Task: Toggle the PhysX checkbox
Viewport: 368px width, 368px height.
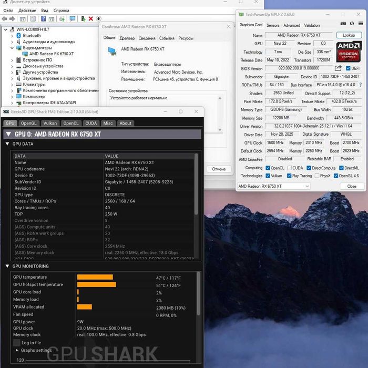Action: 317,176
